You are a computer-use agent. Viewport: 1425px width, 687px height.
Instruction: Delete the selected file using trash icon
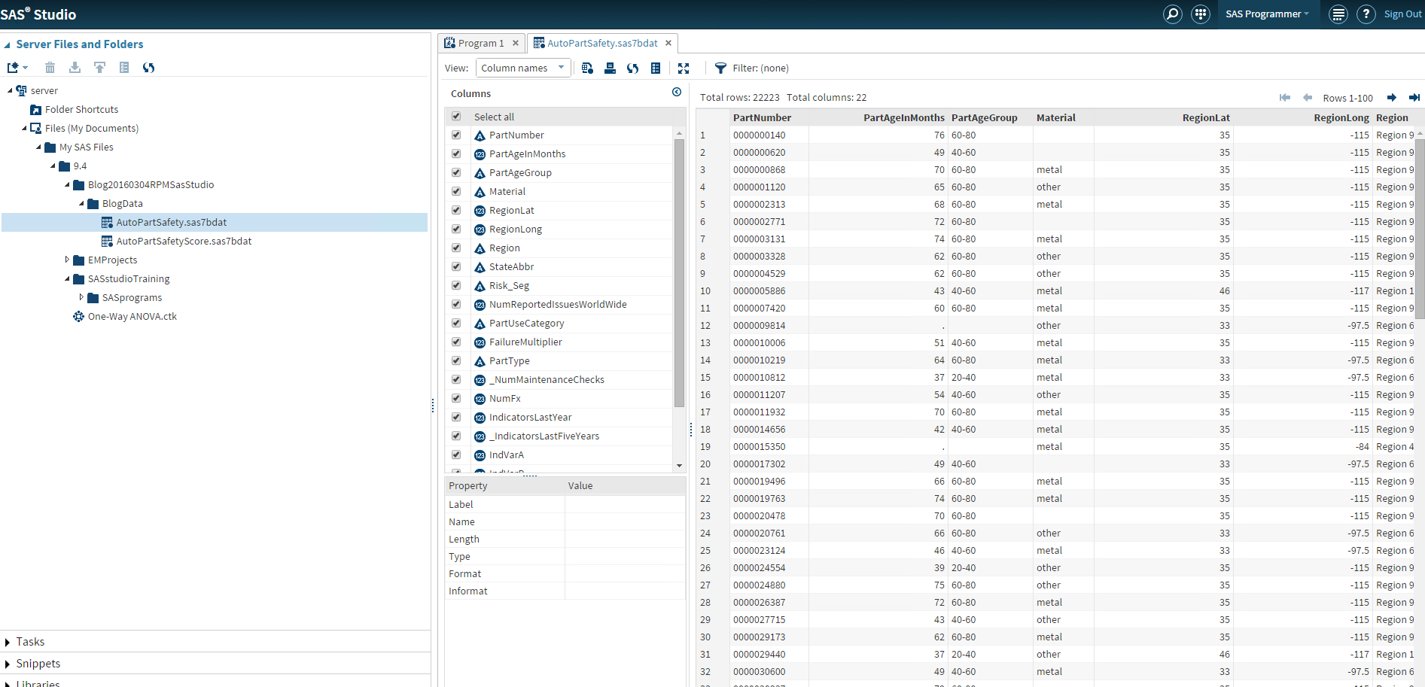click(x=50, y=67)
